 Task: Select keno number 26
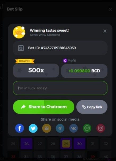pyautogui.click(x=26, y=144)
